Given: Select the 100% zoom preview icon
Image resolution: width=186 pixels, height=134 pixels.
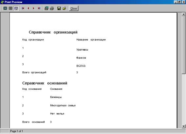Looking at the screenshot, I should (11, 8).
